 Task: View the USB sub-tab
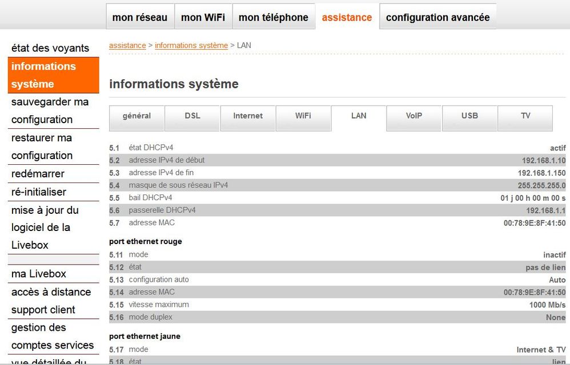[x=469, y=116]
